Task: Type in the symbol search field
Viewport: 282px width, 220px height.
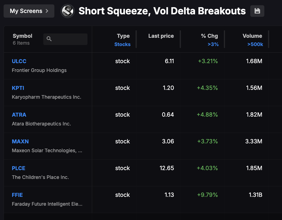Action: pyautogui.click(x=69, y=39)
